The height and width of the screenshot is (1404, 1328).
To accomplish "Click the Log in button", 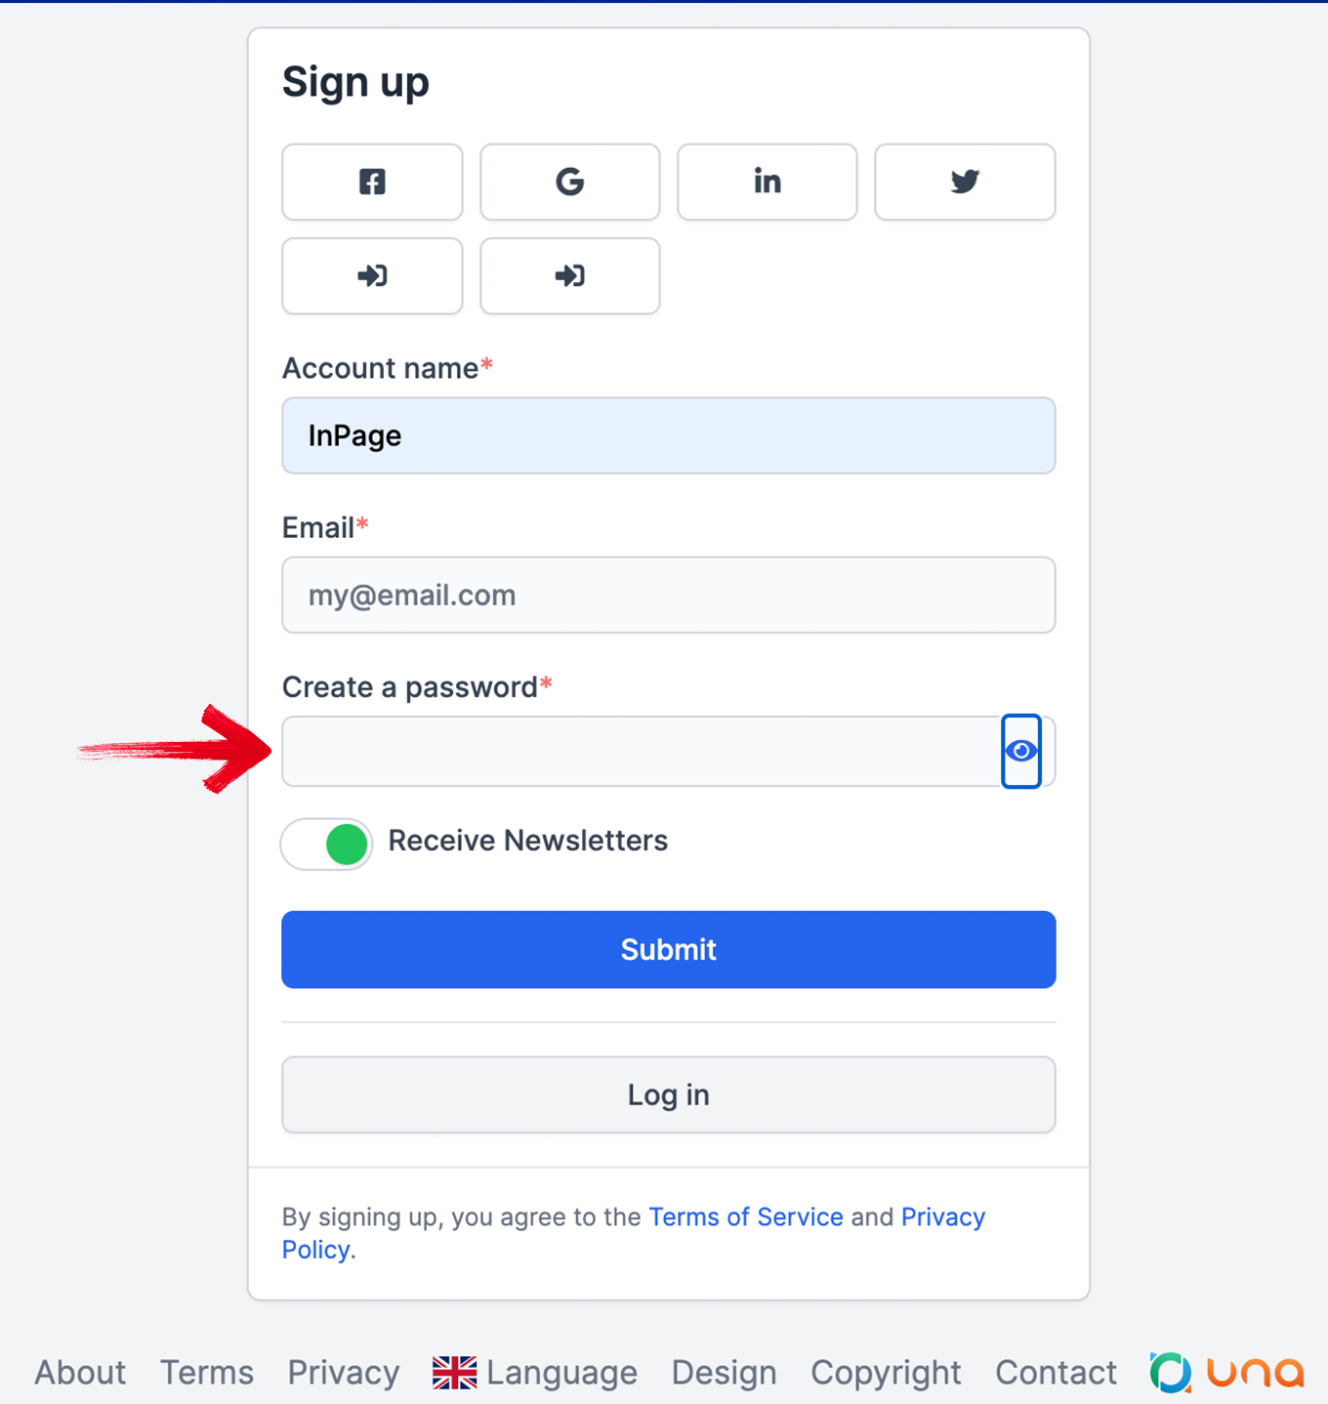I will coord(668,1094).
